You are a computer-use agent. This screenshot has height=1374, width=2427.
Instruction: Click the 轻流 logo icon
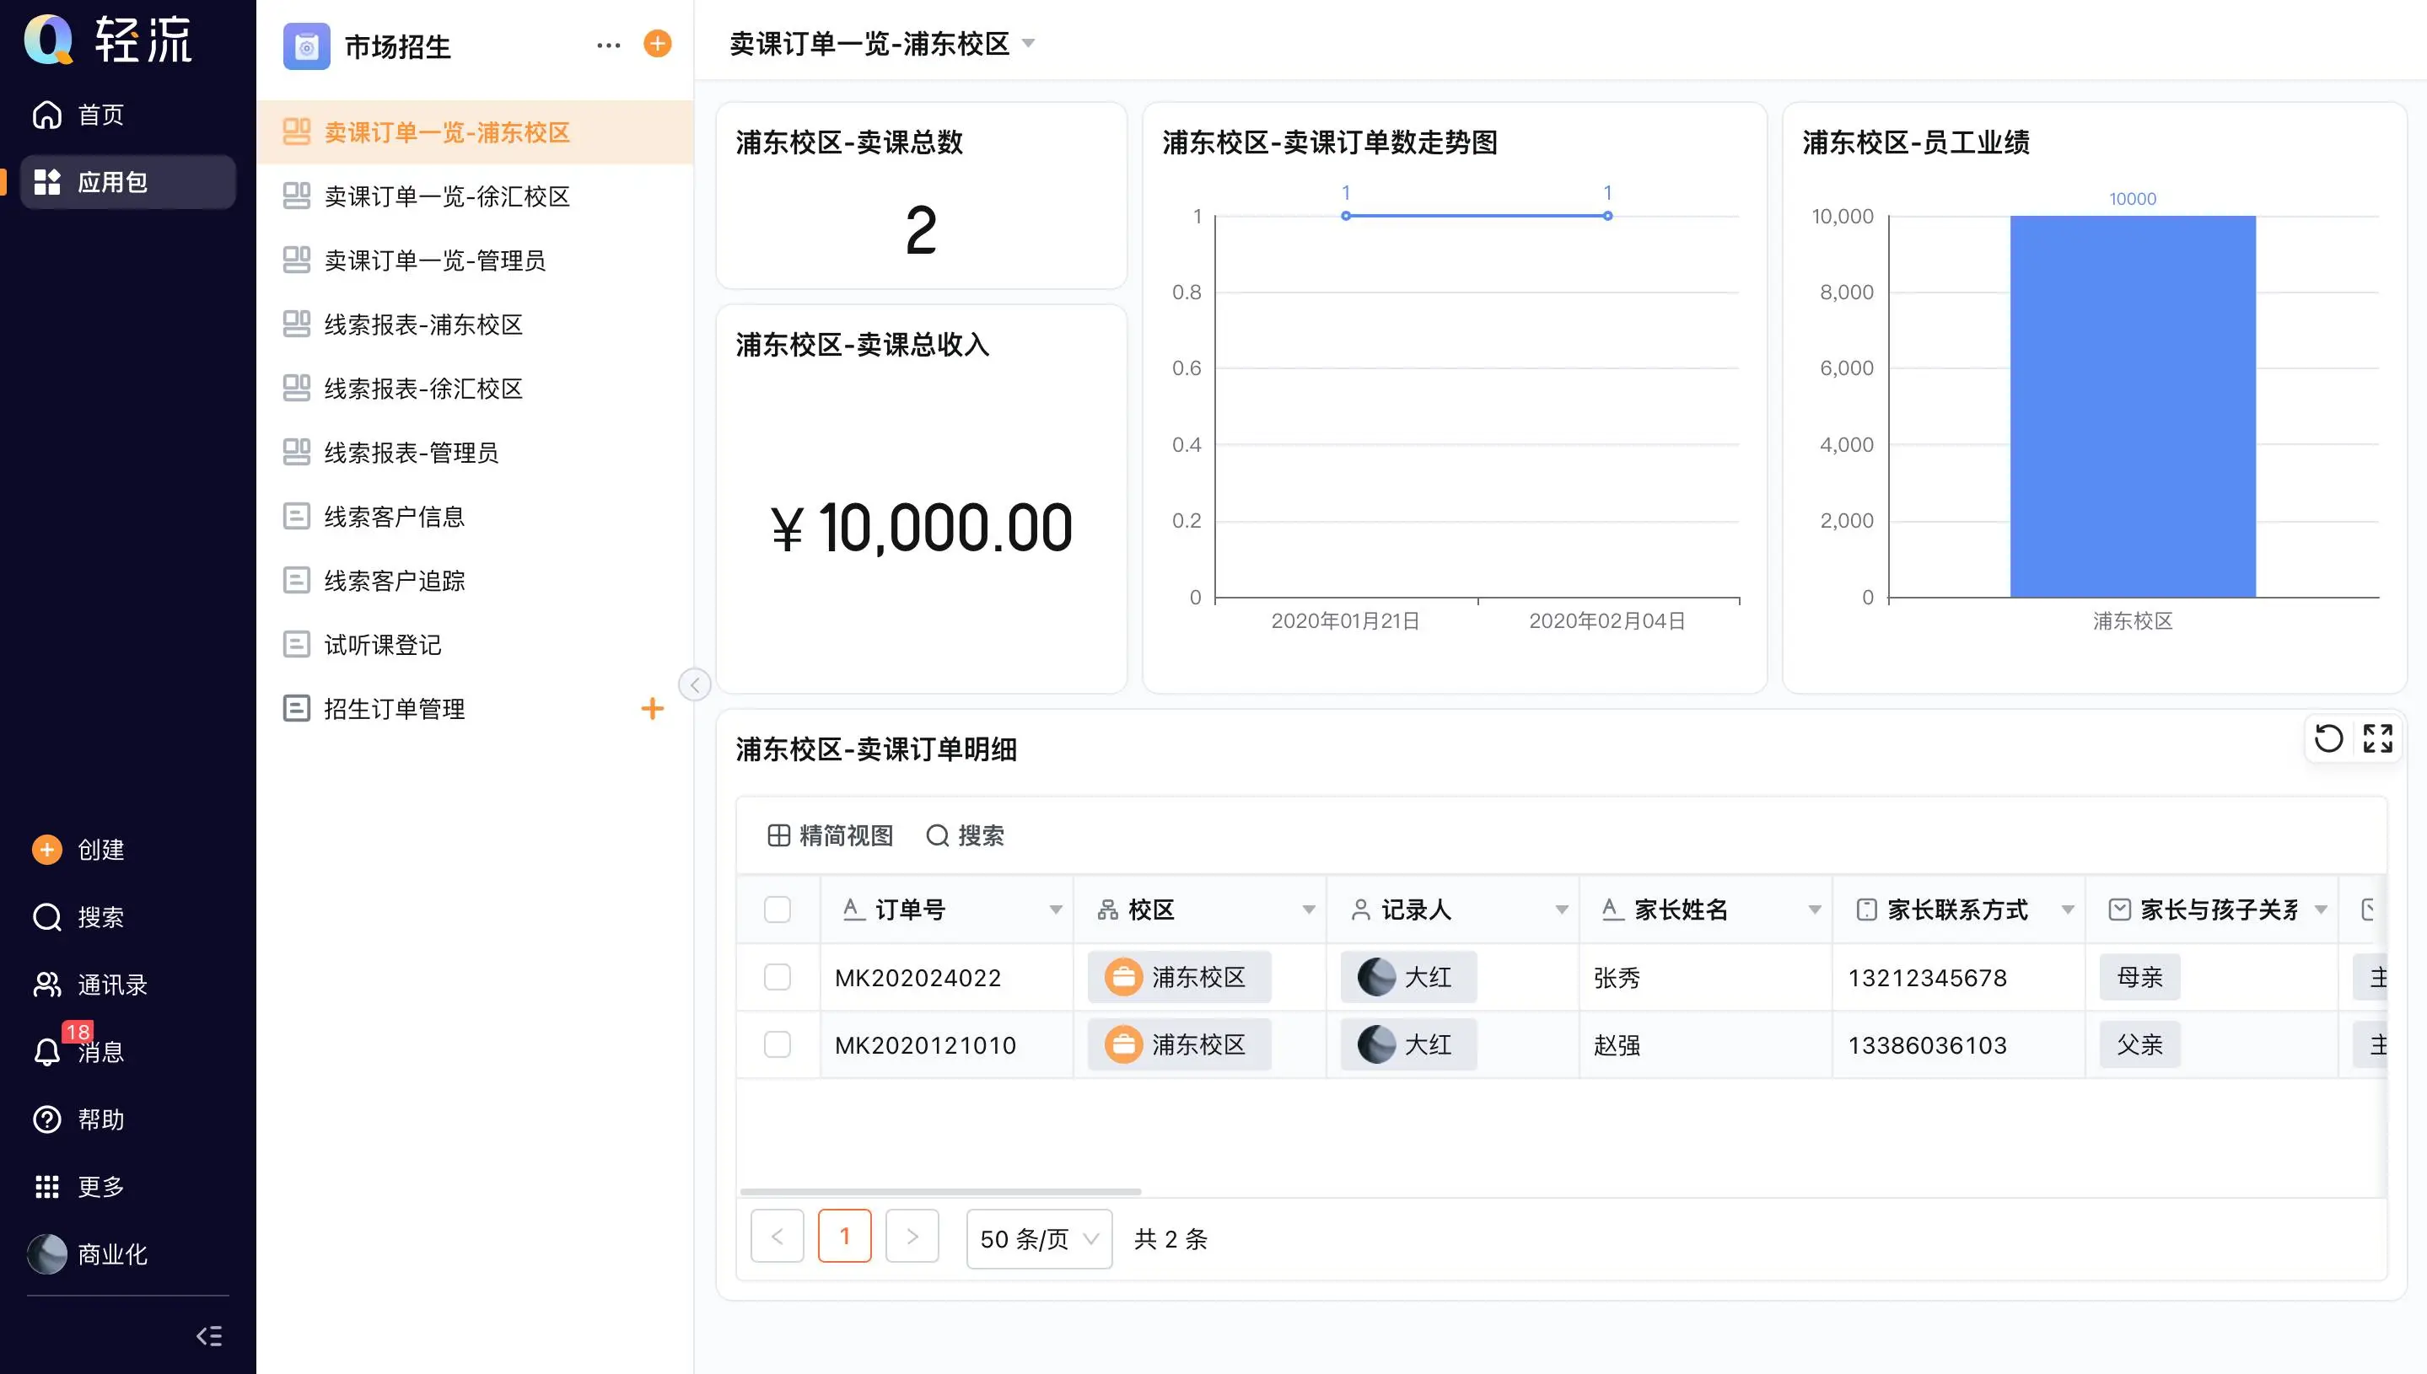[47, 40]
